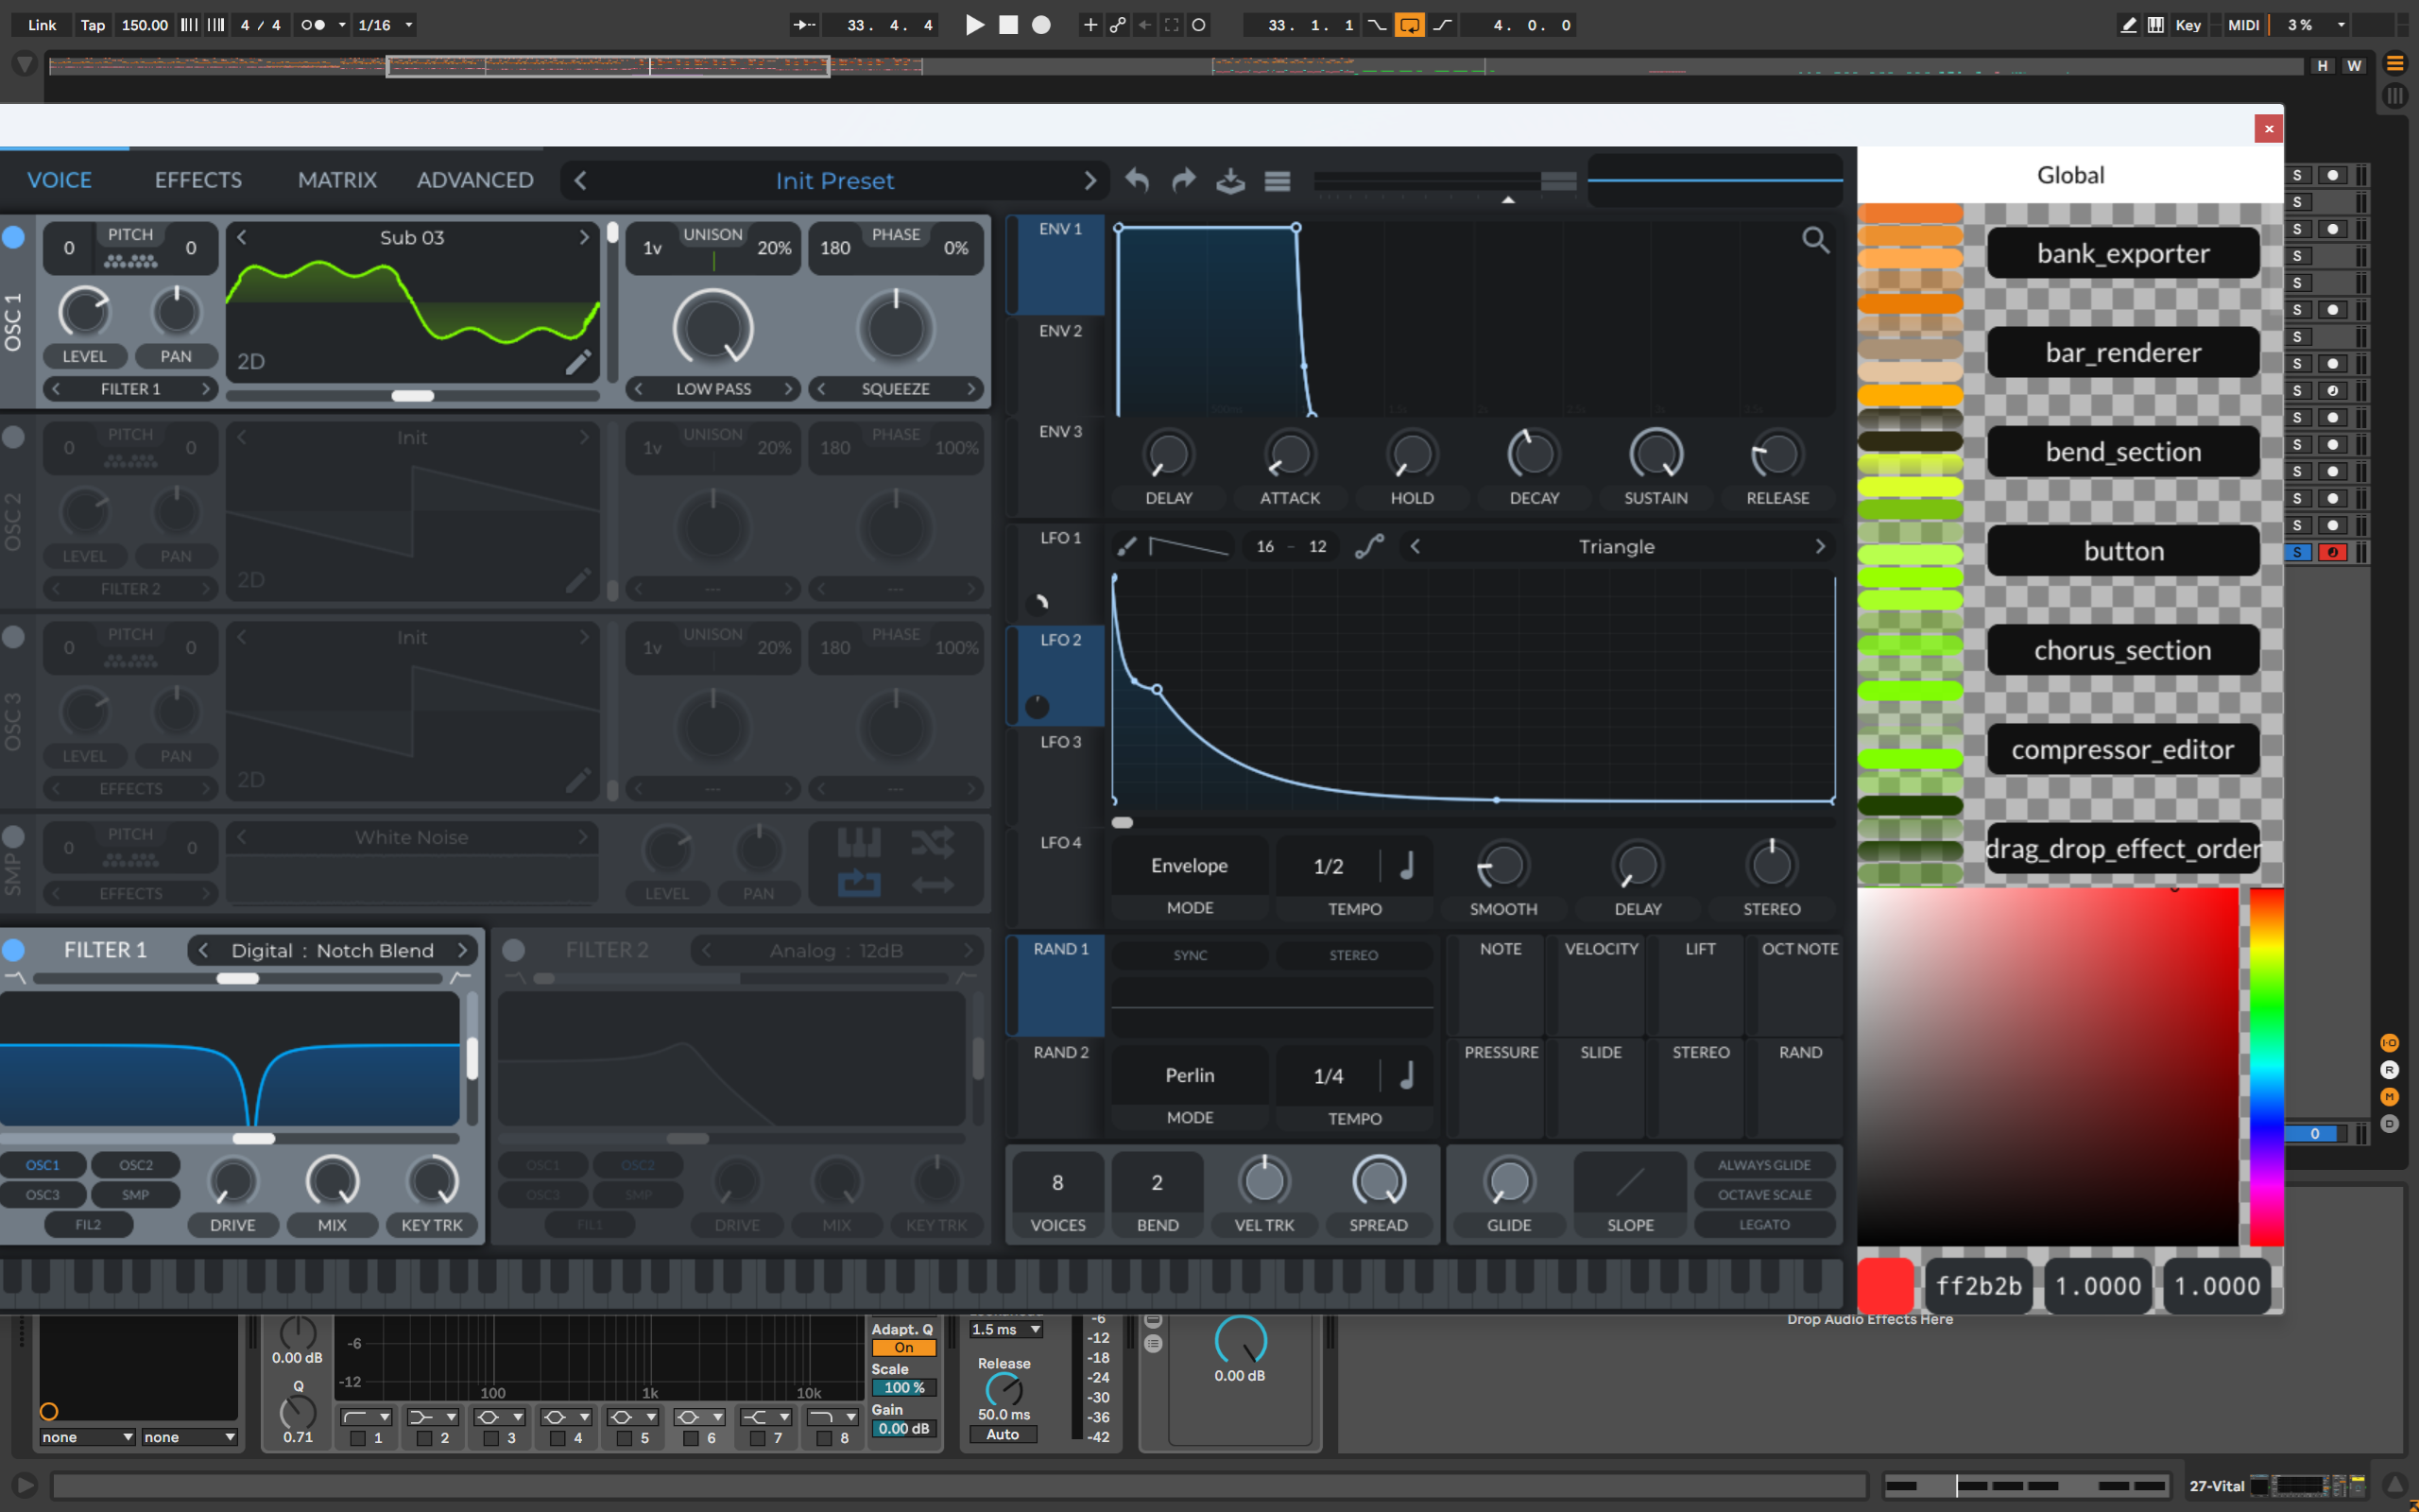Screen dimensions: 2419x1512
Task: Click the redo arrow icon in Vital
Action: point(1183,181)
